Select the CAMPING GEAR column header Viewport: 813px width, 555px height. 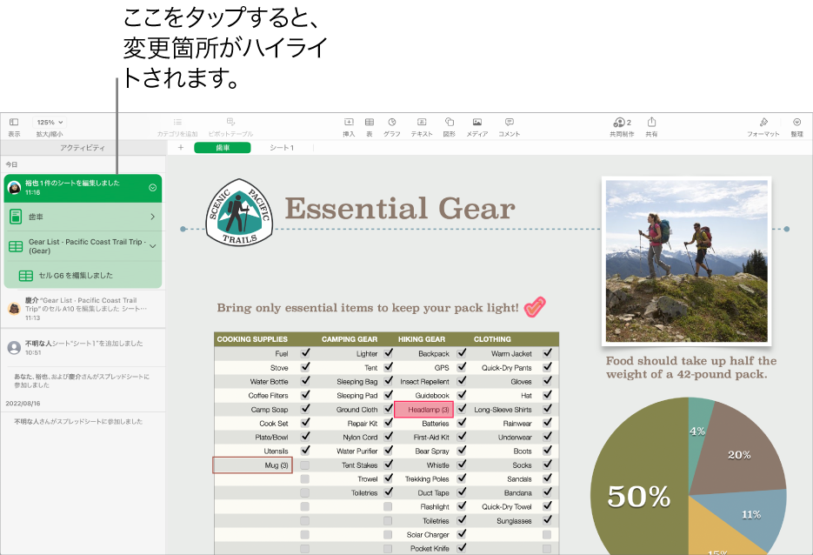350,339
